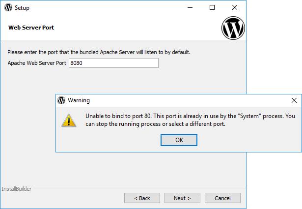
Task: Click the "Please enter the port" instruction text
Action: tap(99, 52)
